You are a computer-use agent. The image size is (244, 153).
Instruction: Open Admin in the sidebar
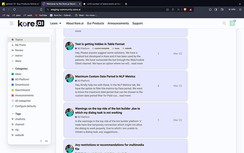[x=29, y=55]
